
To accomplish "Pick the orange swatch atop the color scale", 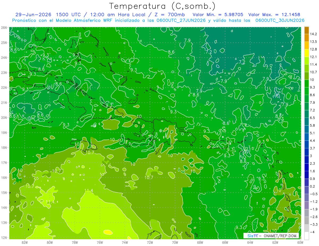I will [x=307, y=30].
